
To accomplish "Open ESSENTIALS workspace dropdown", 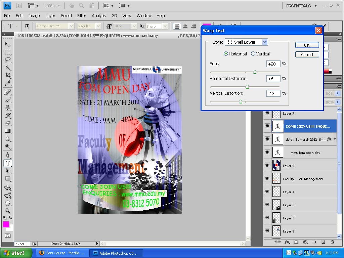I will (x=301, y=6).
